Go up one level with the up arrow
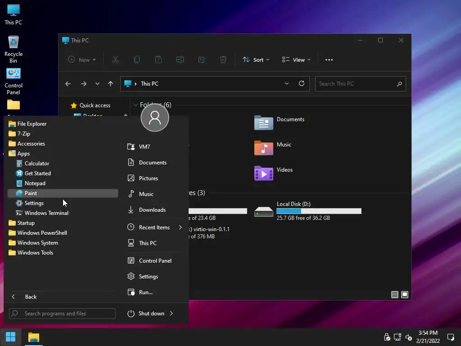 tap(111, 84)
